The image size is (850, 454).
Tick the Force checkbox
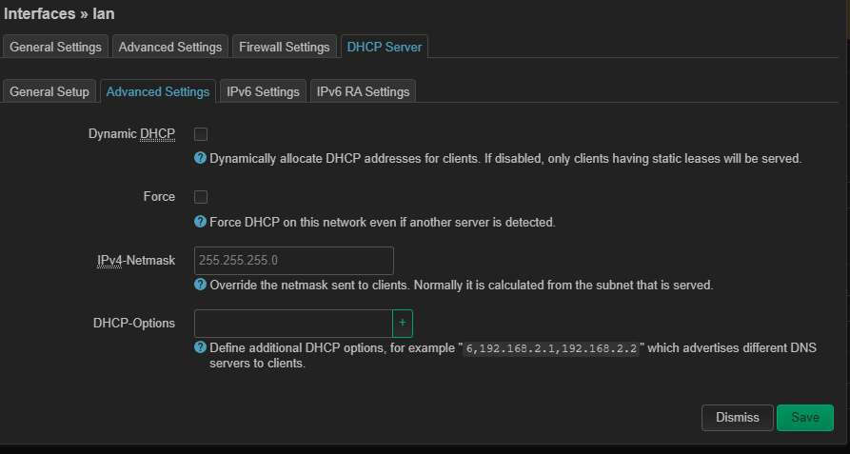(201, 197)
